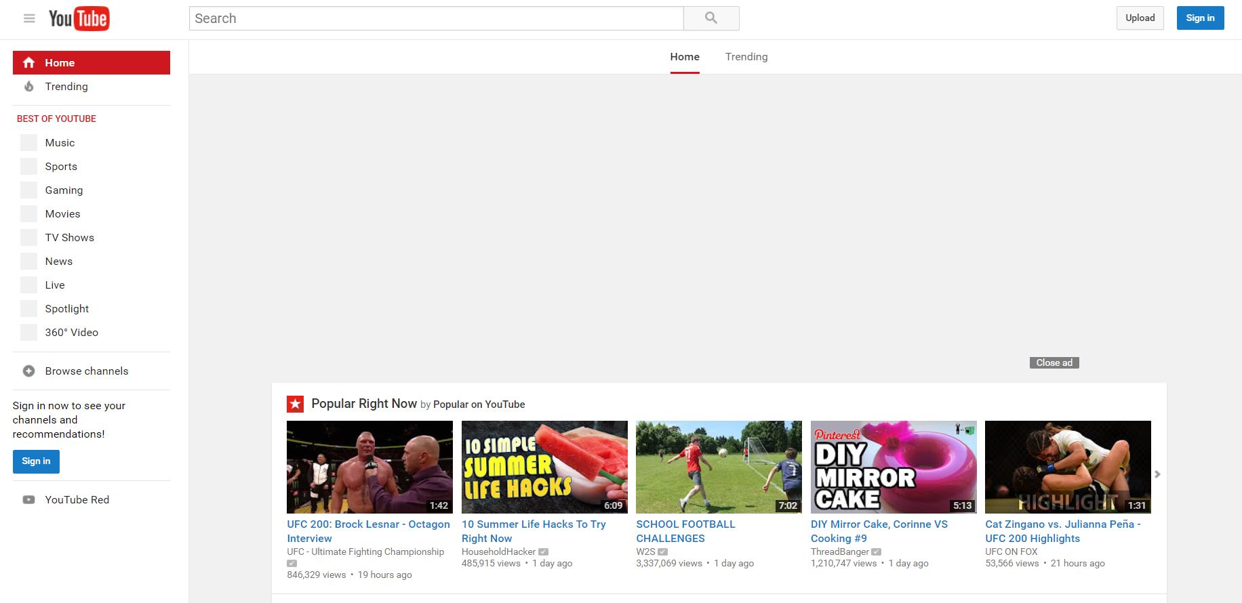Open the Zingano vs. Peña highlights thumbnail
This screenshot has height=603, width=1242.
[1068, 467]
